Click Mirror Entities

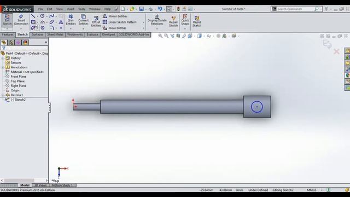tap(115, 16)
